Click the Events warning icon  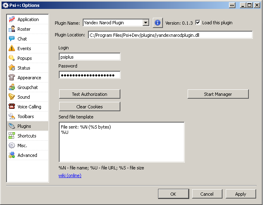[x=12, y=49]
